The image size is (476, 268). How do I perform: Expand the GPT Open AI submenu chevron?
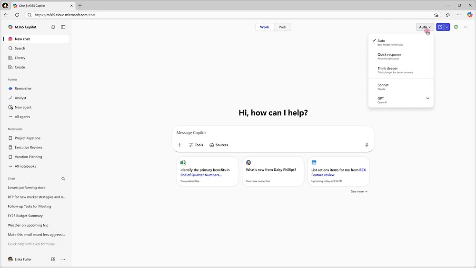[427, 99]
